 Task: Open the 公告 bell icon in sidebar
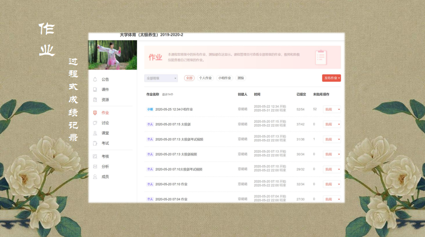[x=95, y=80]
